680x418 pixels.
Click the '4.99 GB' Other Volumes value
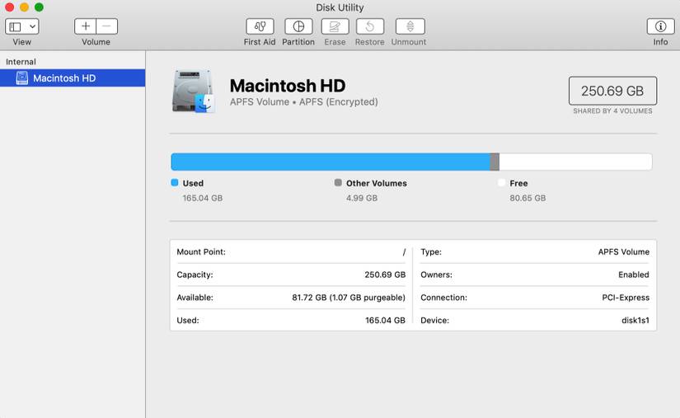pos(362,198)
